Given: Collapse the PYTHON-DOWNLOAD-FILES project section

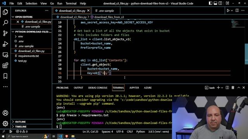Looking at the screenshot, I should [31, 32].
